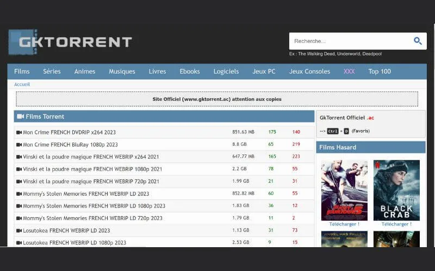Click the Site Officiel notice banner text
The width and height of the screenshot is (435, 271).
[x=217, y=99]
